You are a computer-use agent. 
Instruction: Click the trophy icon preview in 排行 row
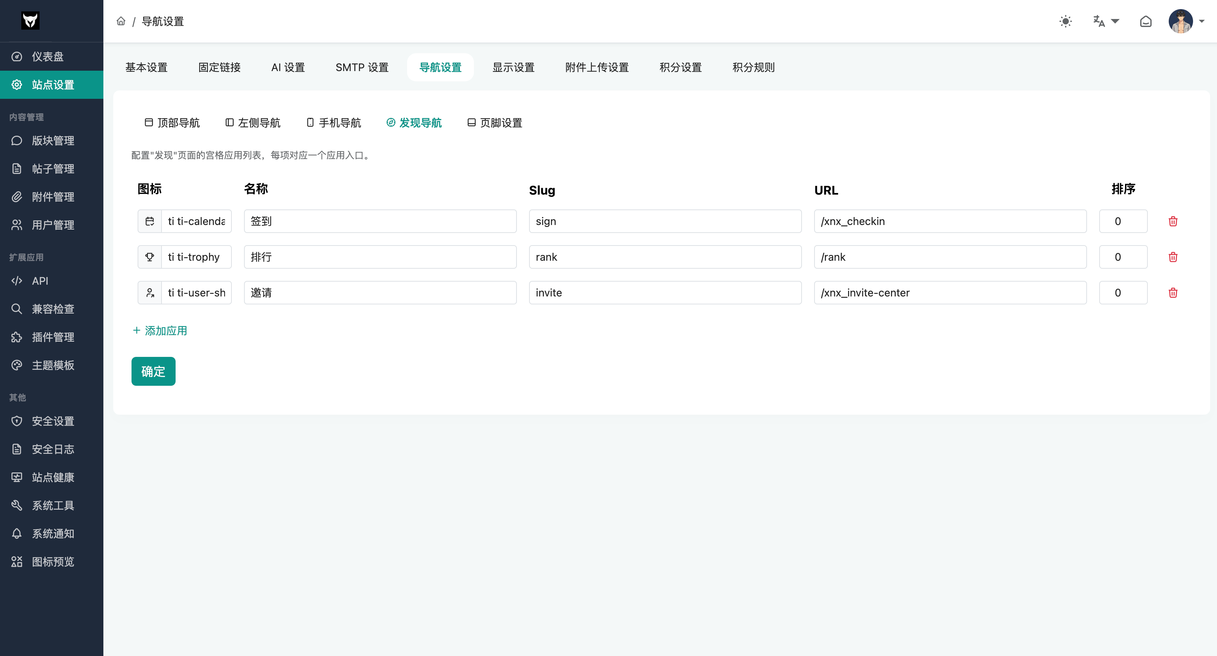tap(150, 257)
